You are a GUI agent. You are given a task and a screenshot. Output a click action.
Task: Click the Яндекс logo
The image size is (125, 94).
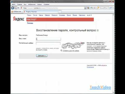pyautogui.click(x=19, y=19)
